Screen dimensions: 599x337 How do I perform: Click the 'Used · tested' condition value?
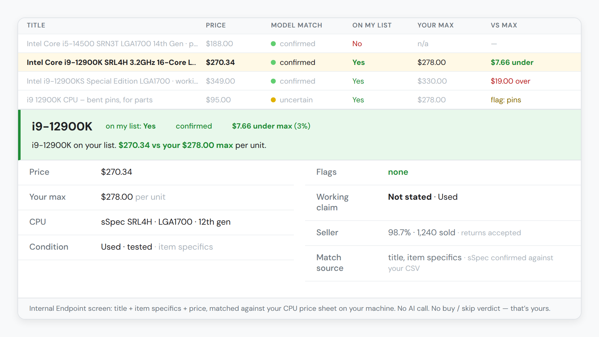[x=126, y=247]
